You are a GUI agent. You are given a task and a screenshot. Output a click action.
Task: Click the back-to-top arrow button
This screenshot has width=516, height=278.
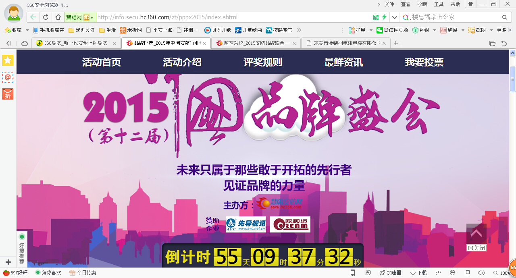click(x=476, y=234)
